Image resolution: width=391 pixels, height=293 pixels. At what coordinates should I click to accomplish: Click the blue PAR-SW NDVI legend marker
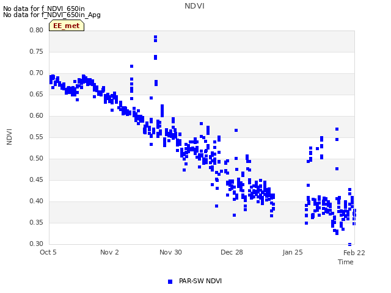click(x=170, y=281)
